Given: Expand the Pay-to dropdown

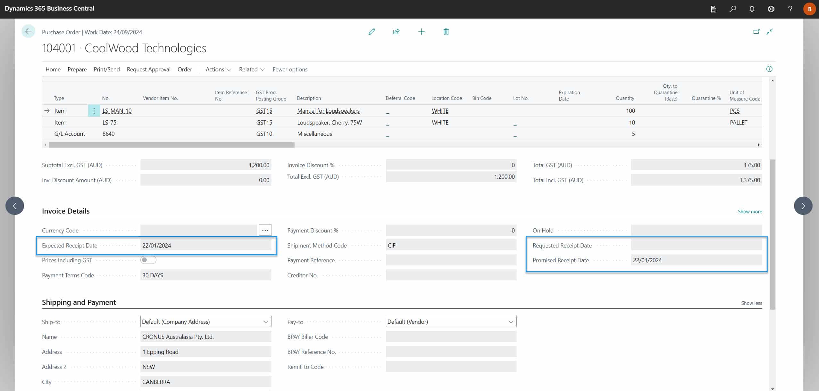Looking at the screenshot, I should 511,322.
